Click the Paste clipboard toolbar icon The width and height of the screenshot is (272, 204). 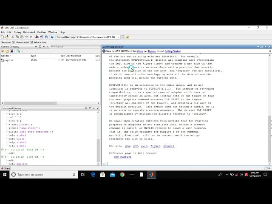point(22,37)
